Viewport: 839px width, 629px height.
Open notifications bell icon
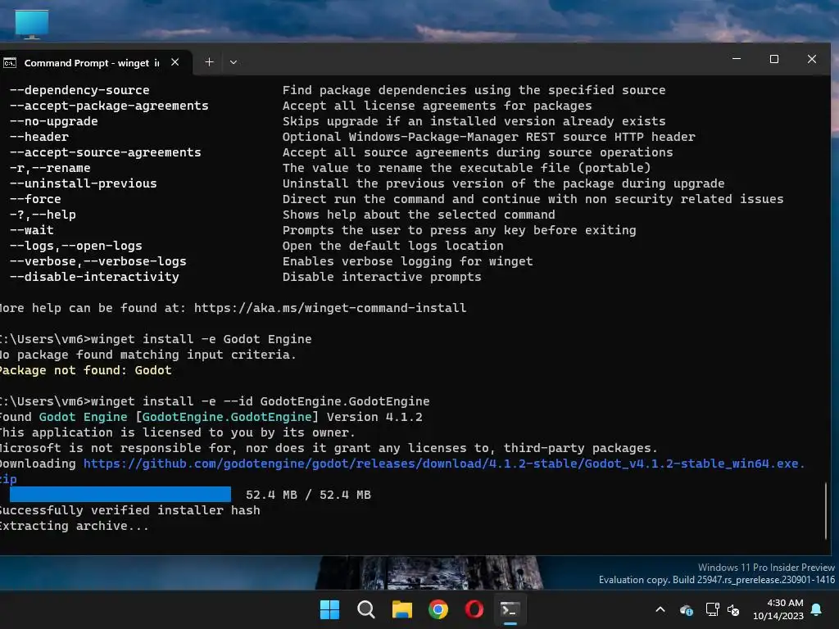point(816,609)
